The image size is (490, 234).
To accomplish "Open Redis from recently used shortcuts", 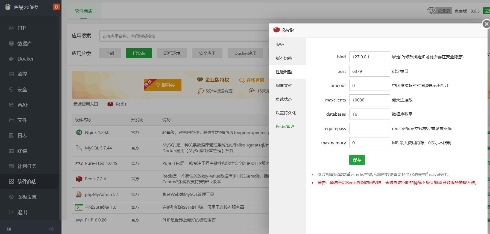I will [x=117, y=104].
